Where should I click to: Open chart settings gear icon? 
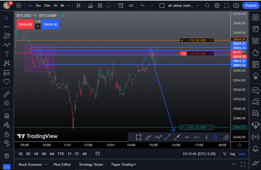pos(217,5)
